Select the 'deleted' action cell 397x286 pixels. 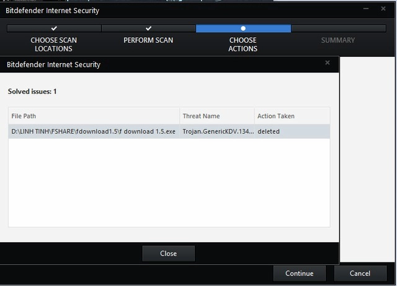[292, 131]
